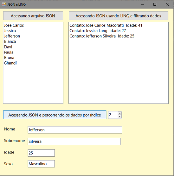Image resolution: width=174 pixels, height=176 pixels.
Task: Increase index with spinner up arrow
Action: click(120, 113)
